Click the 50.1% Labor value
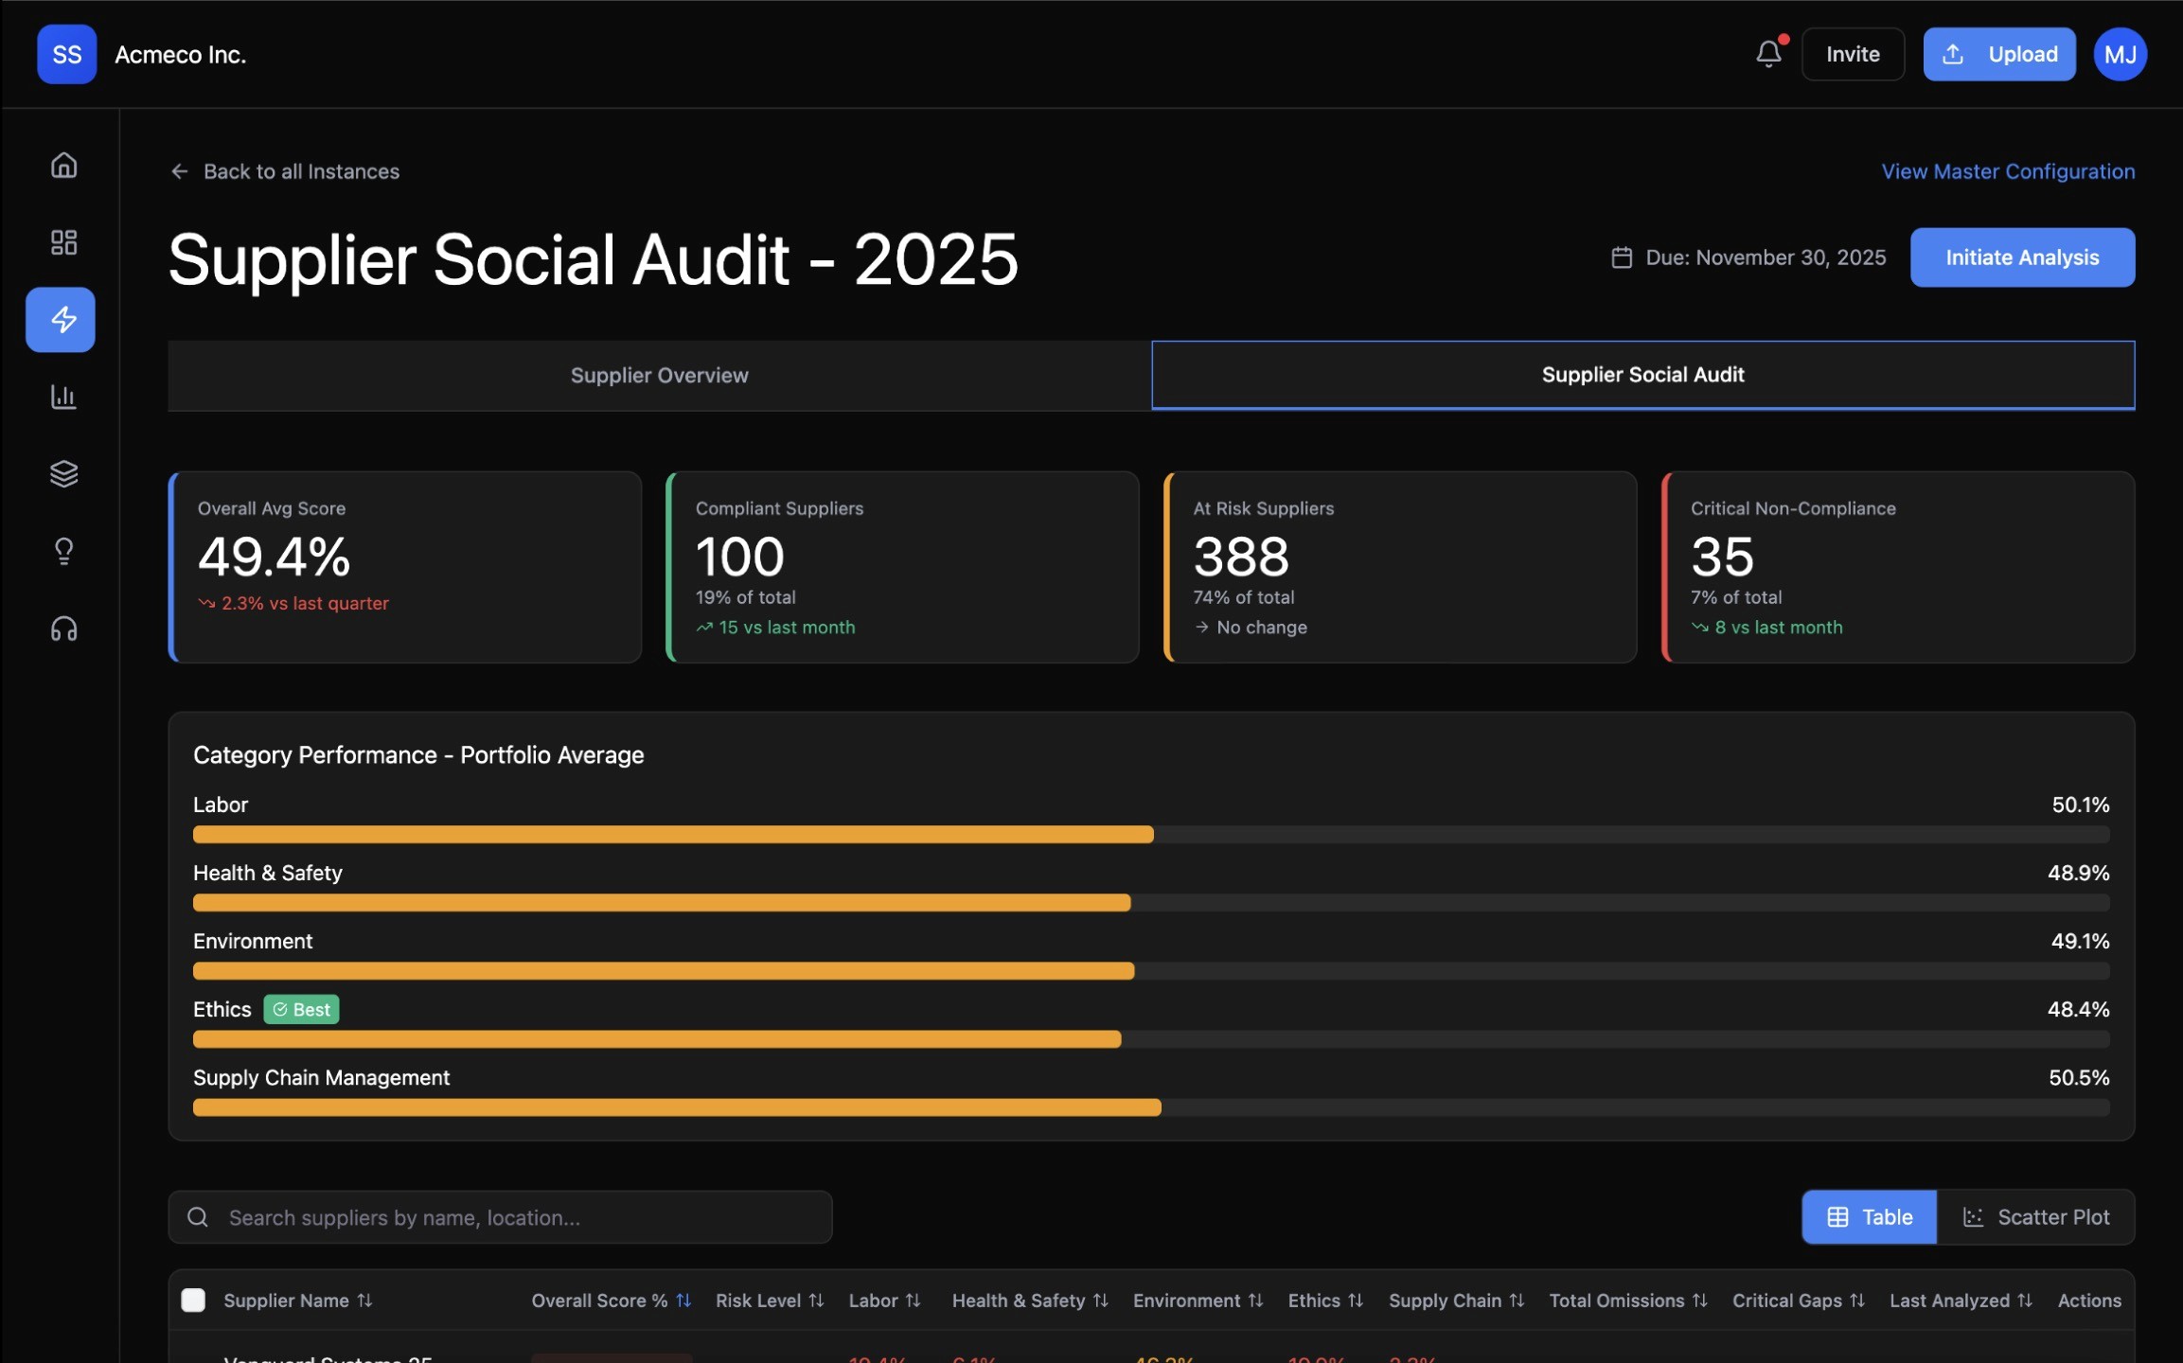 [2080, 805]
